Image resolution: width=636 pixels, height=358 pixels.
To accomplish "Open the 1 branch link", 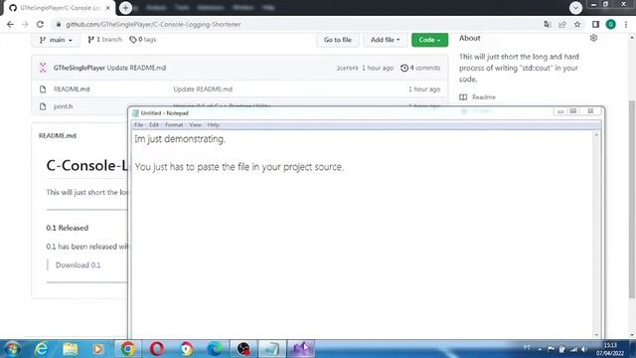I will click(x=104, y=40).
